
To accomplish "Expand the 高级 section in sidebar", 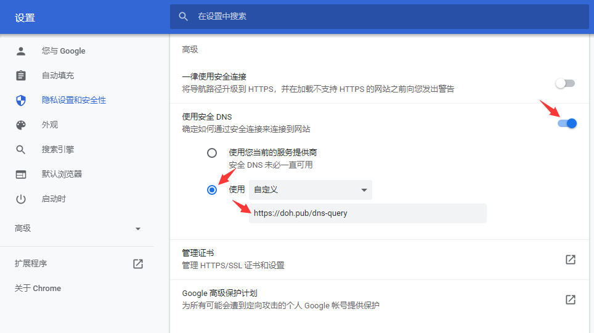I will 78,229.
